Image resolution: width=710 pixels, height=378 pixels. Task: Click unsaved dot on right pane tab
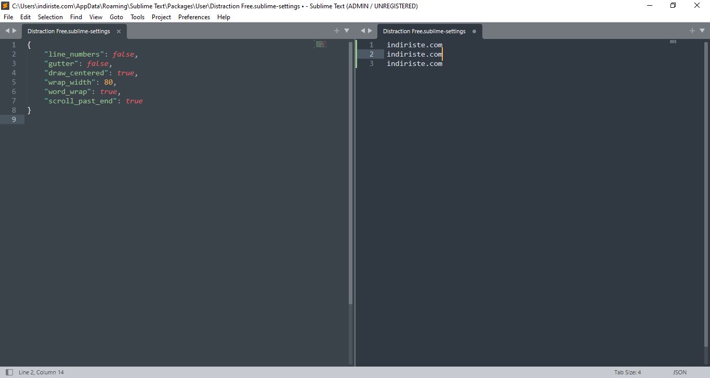coord(474,31)
